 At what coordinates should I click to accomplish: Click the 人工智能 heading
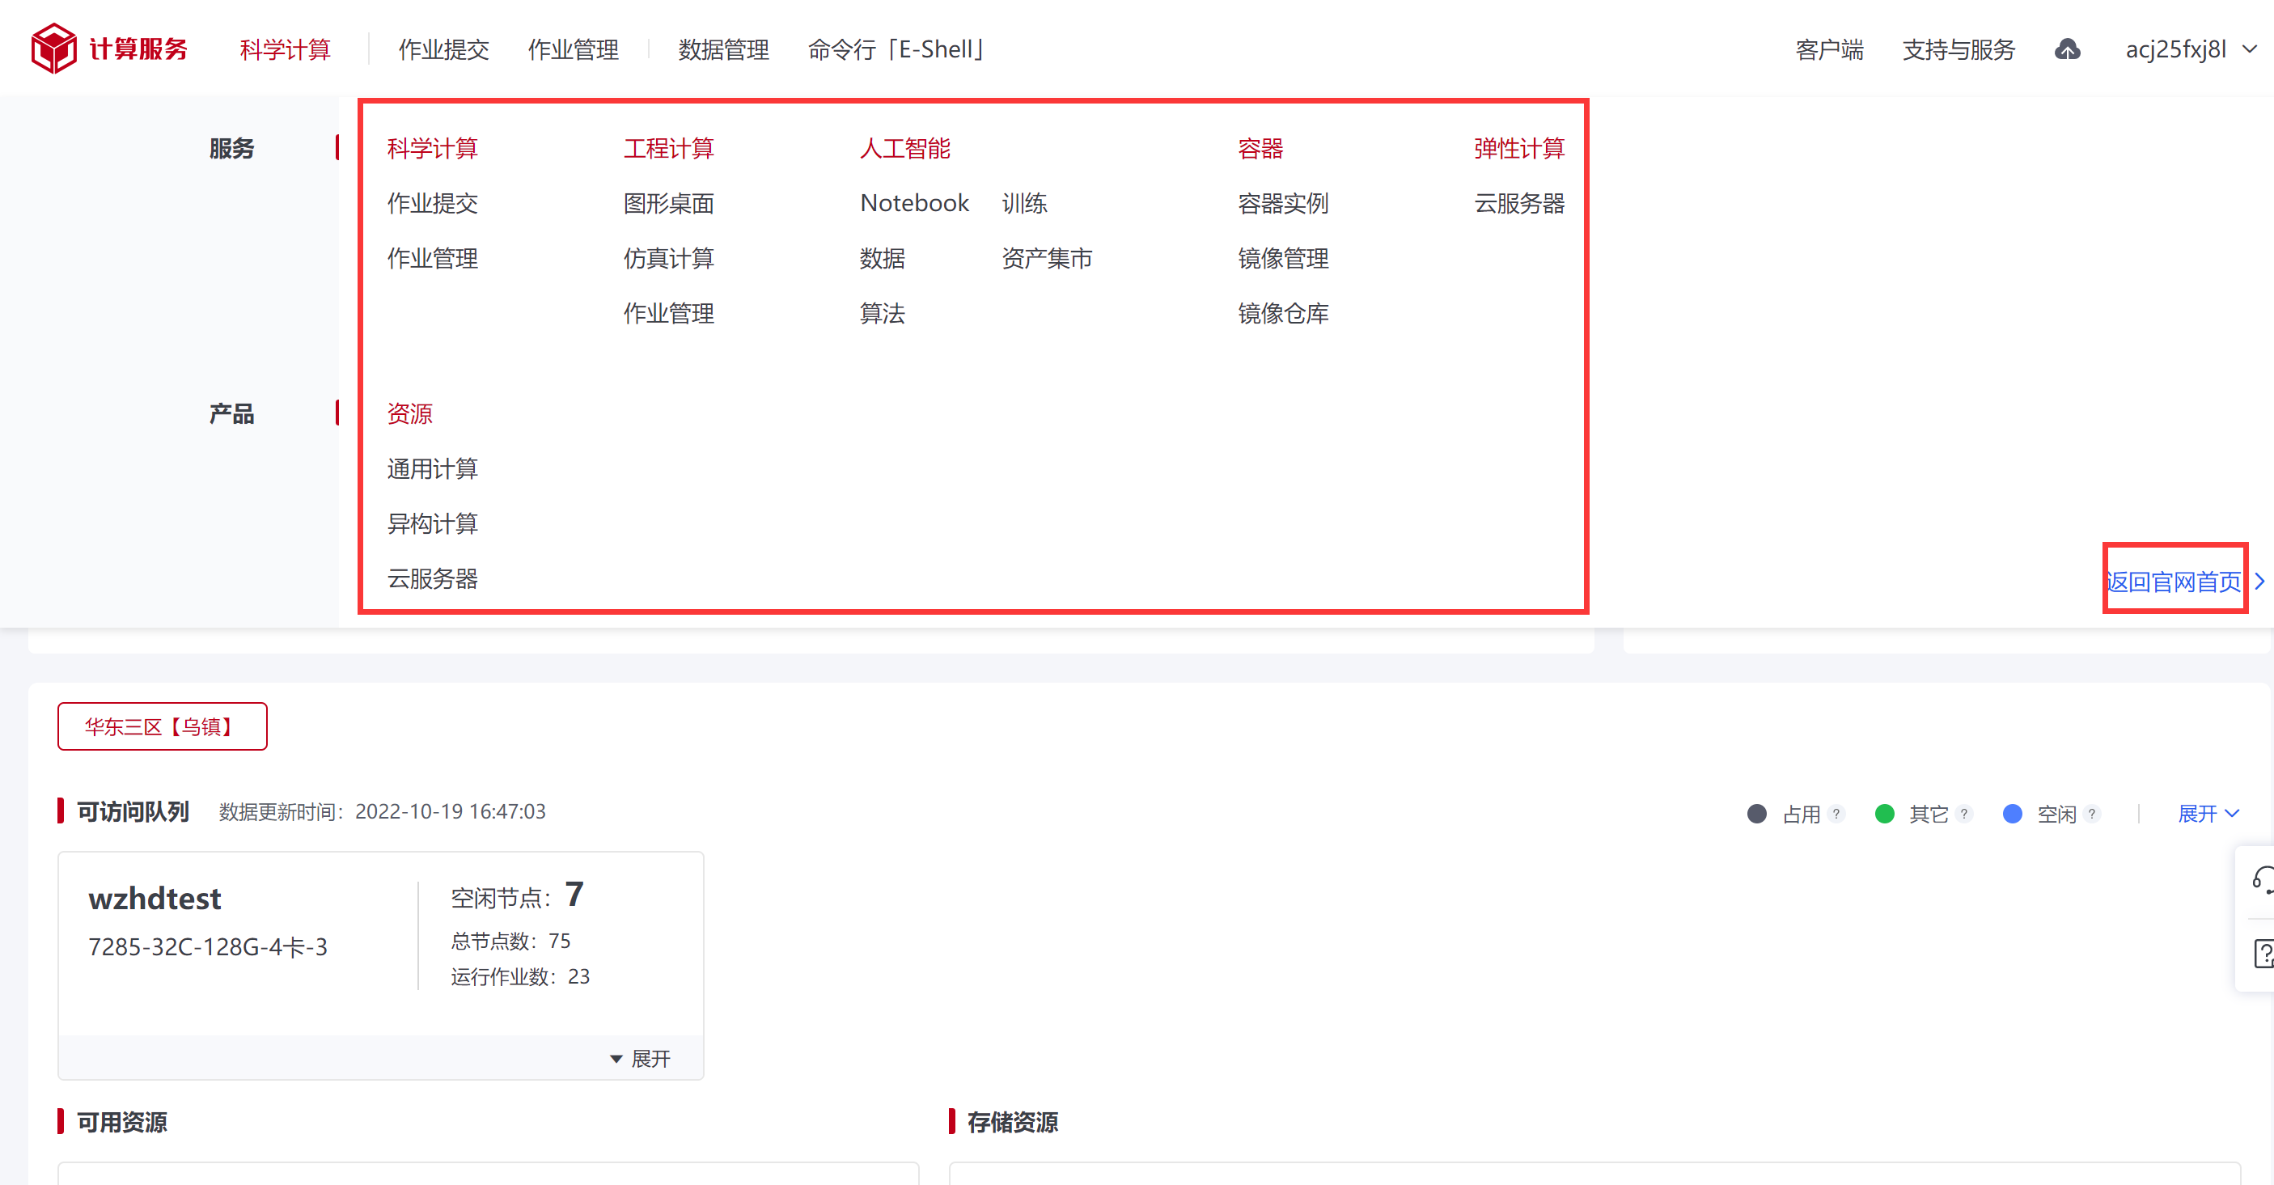click(906, 147)
